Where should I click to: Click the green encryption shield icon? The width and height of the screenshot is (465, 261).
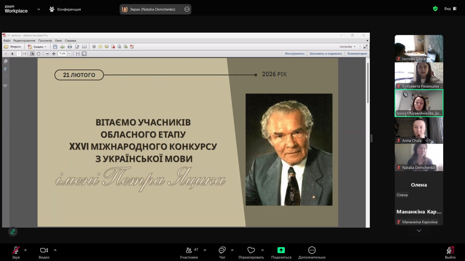pos(435,9)
